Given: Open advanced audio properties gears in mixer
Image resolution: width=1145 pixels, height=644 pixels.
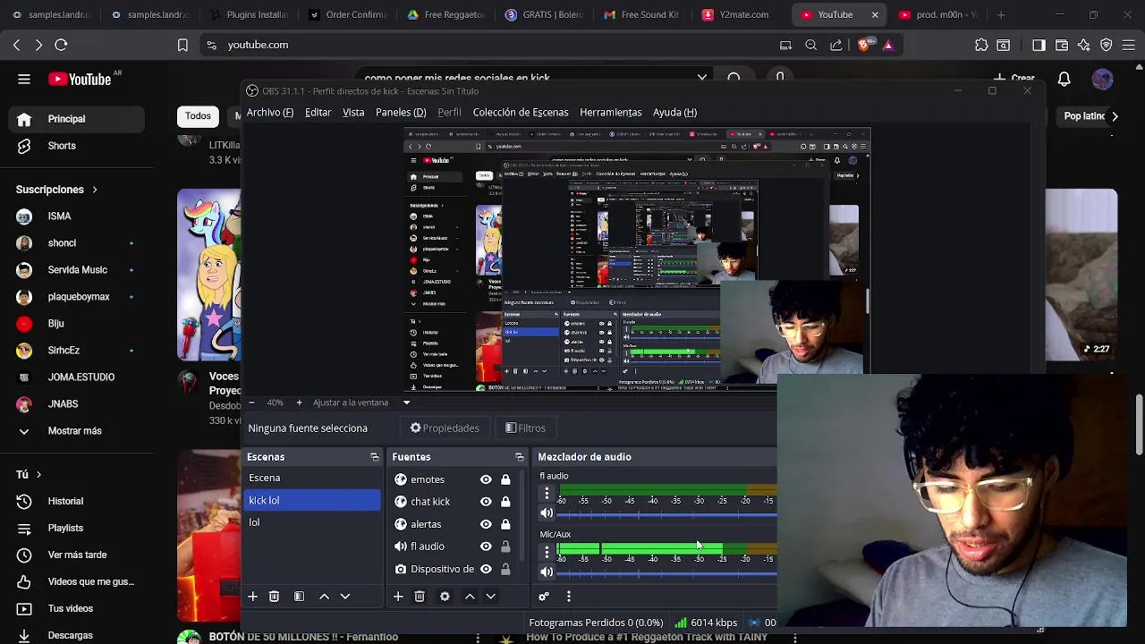Looking at the screenshot, I should (x=544, y=597).
